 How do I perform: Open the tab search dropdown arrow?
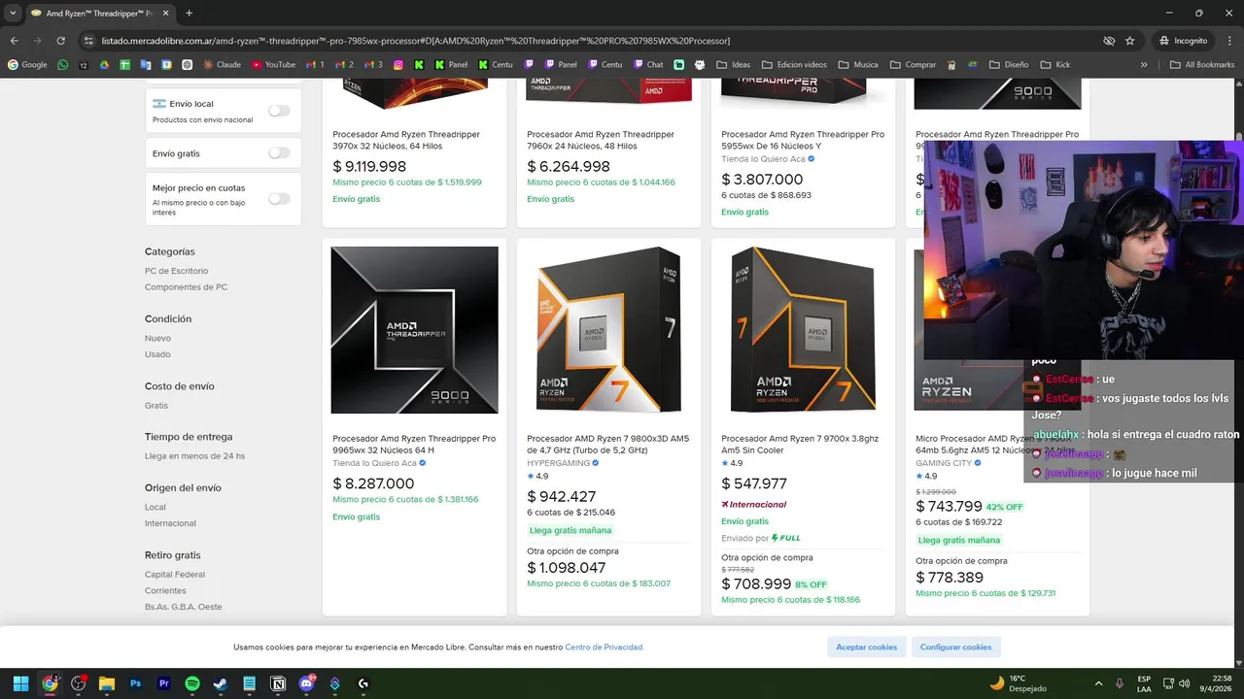[13, 14]
